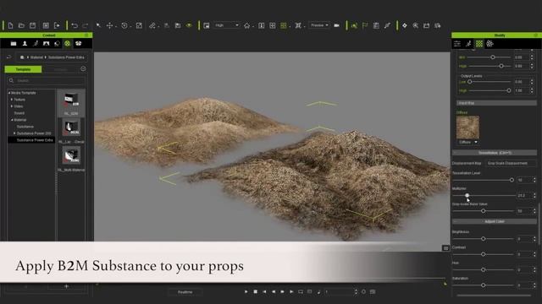542x304 pixels.
Task: Open the Material checkerboard tab in Modify panel
Action: pyautogui.click(x=479, y=44)
